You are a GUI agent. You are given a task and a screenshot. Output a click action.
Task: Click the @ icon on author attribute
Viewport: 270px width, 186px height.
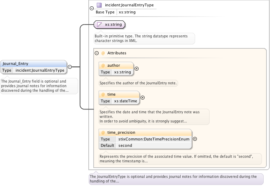coord(103,65)
